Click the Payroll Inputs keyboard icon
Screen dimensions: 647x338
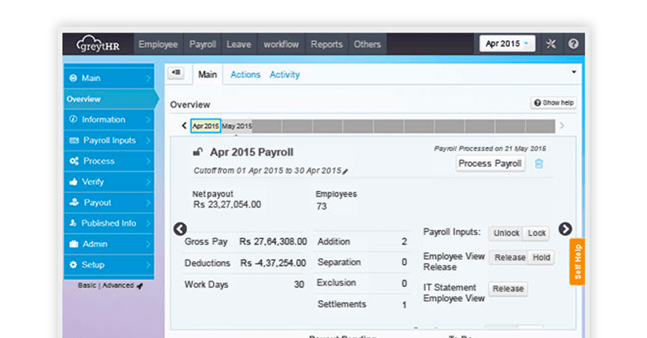pos(74,141)
